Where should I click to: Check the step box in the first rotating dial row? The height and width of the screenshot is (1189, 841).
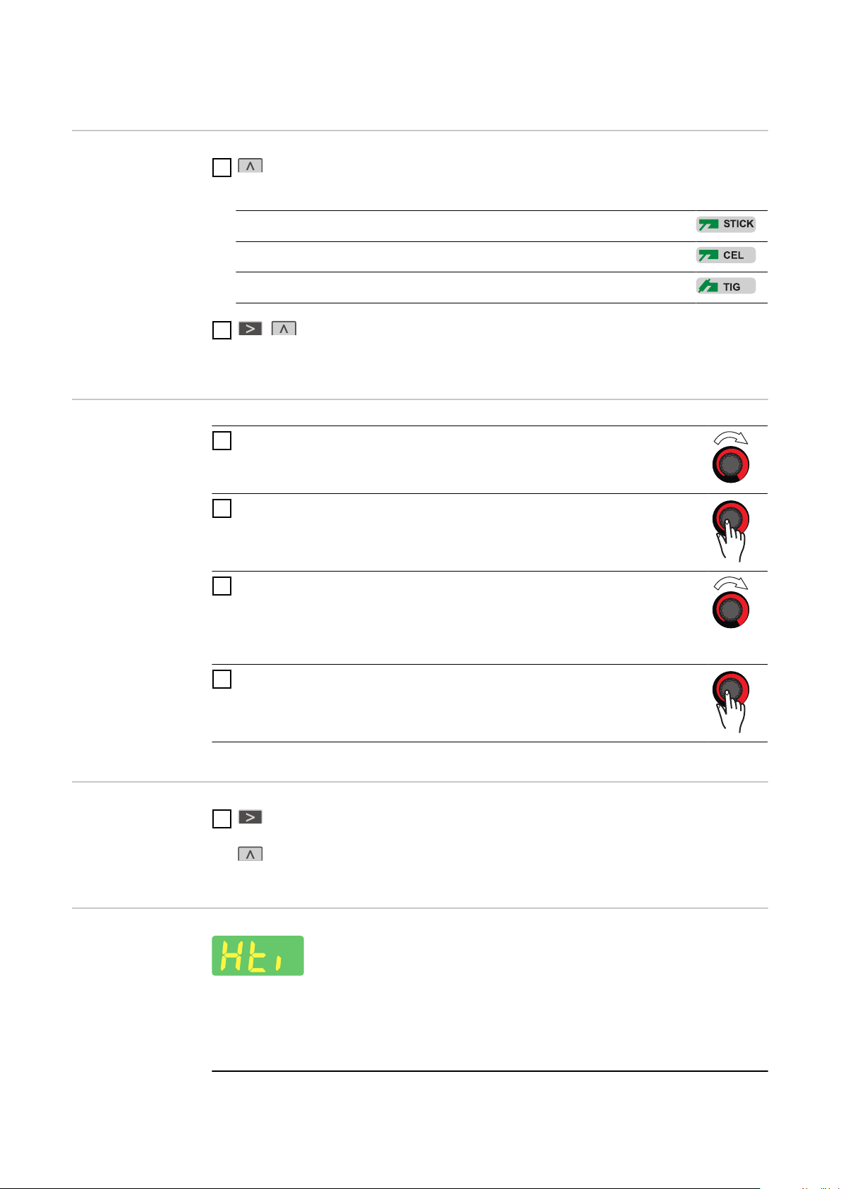click(x=222, y=440)
